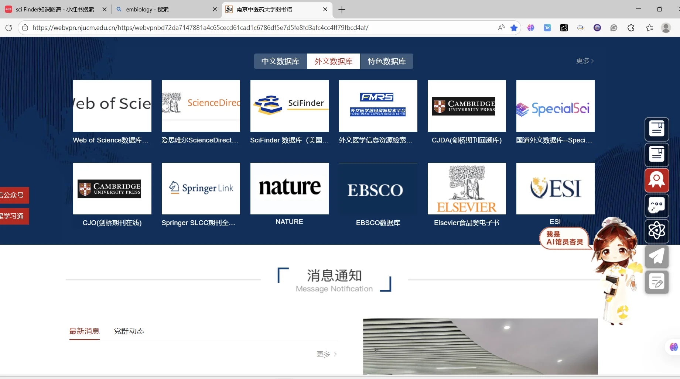Screen dimensions: 680x379
Task: Open the browser profile avatar
Action: [x=666, y=28]
